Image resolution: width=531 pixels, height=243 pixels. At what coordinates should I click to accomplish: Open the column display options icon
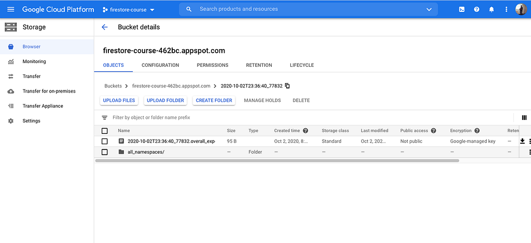[524, 117]
